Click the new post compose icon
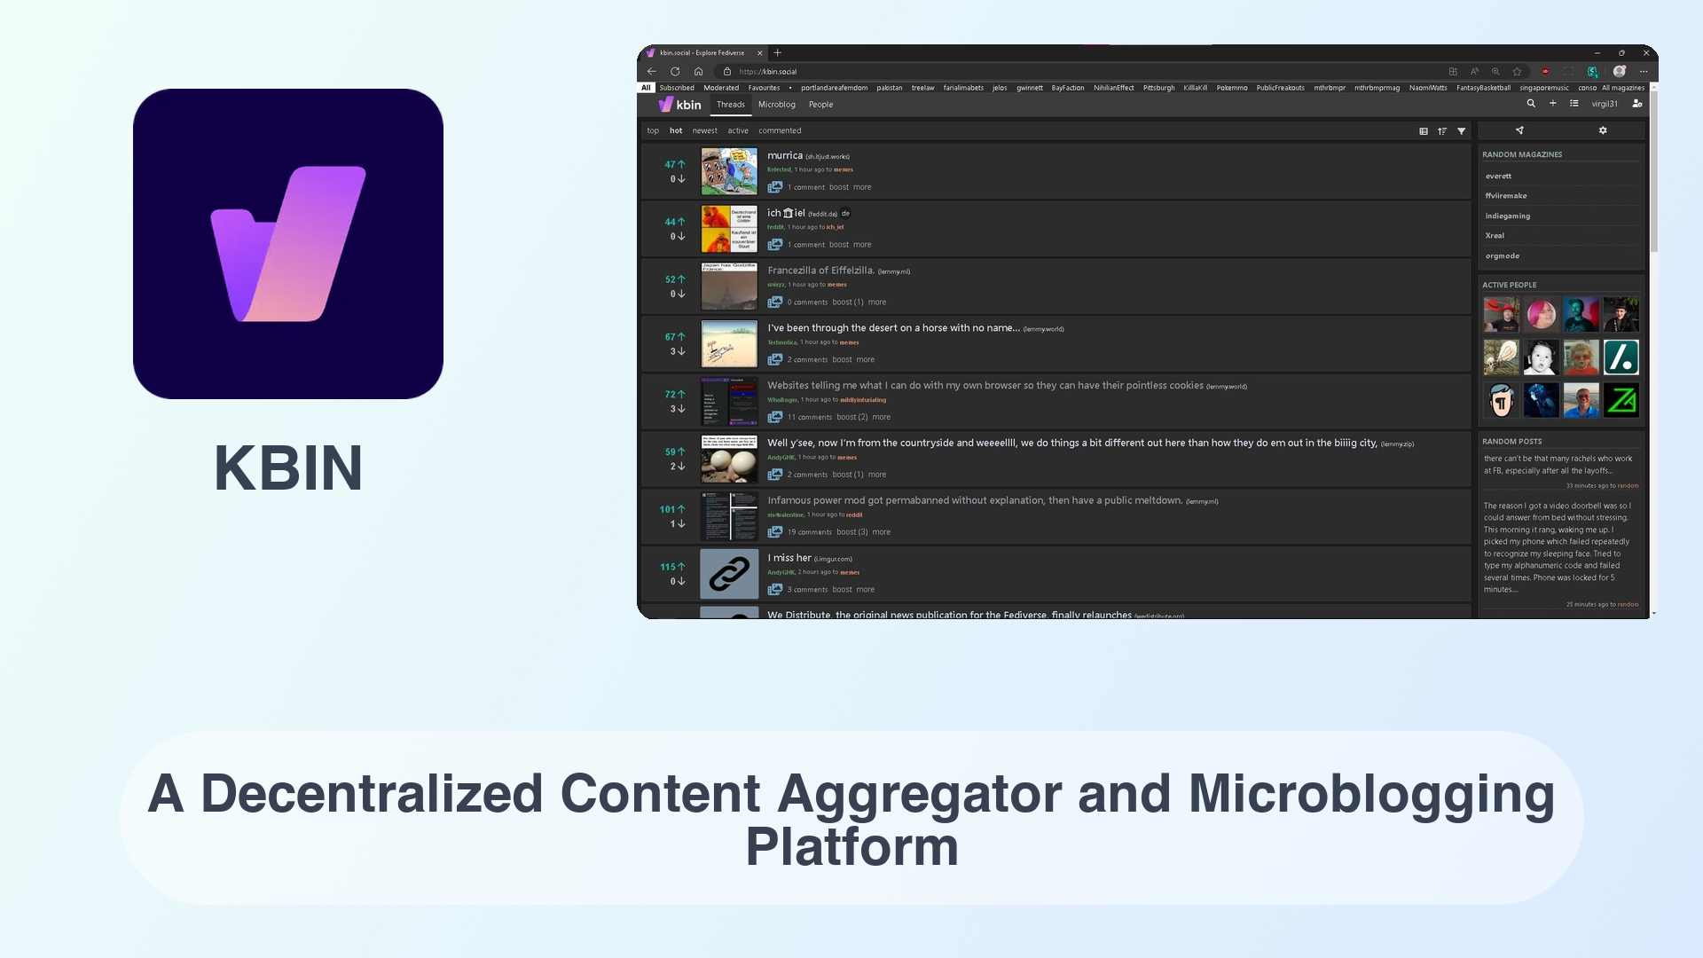Viewport: 1703px width, 958px height. 1552,104
